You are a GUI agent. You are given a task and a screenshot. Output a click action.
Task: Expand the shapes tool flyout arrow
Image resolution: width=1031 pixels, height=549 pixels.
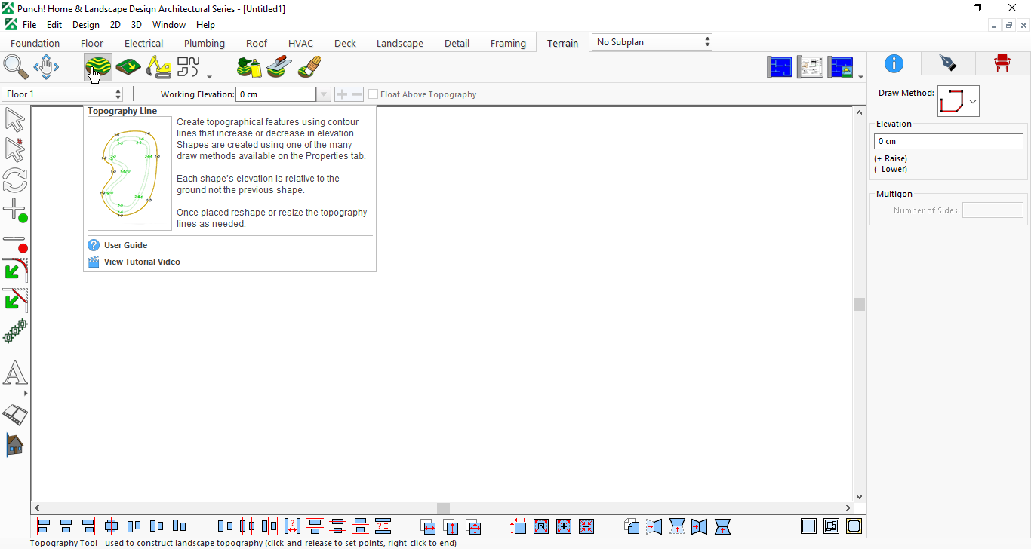(209, 76)
